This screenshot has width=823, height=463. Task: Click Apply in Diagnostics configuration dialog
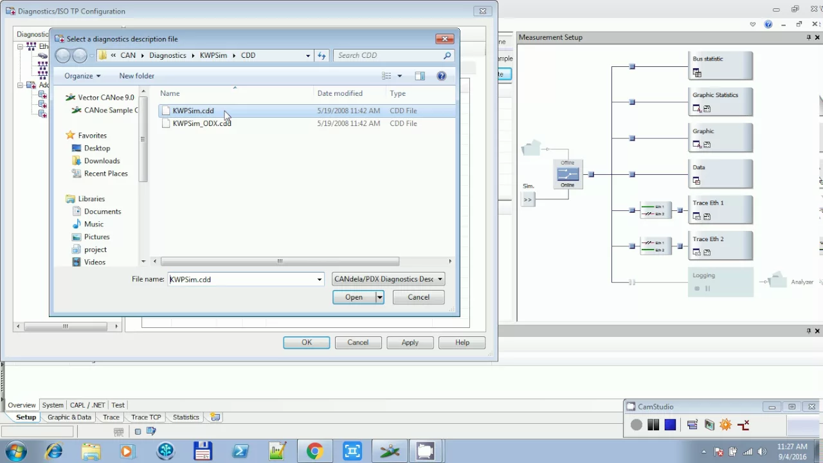pos(410,343)
